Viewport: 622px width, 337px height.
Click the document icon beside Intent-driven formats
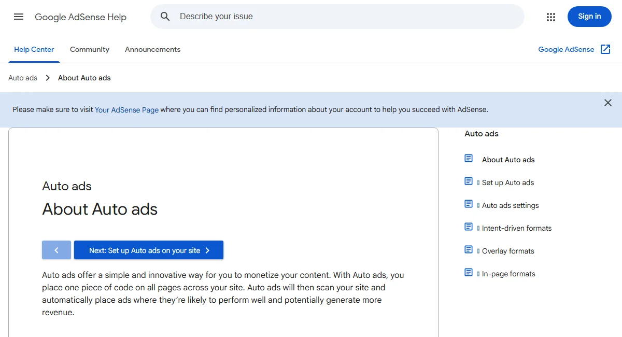coord(469,227)
